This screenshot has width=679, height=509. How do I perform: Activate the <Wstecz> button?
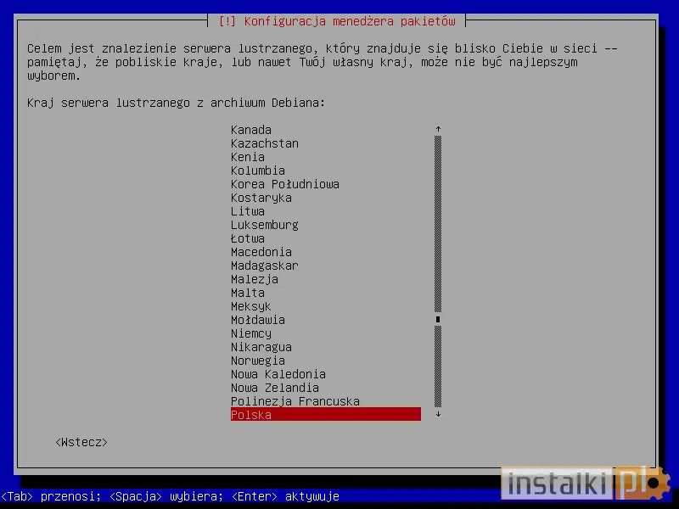[x=80, y=441]
